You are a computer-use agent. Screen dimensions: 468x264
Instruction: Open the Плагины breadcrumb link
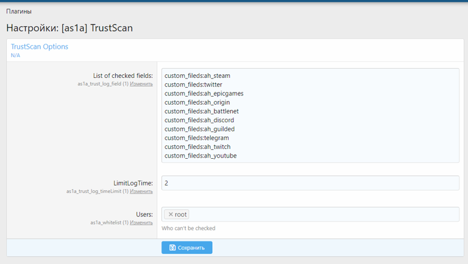[19, 12]
